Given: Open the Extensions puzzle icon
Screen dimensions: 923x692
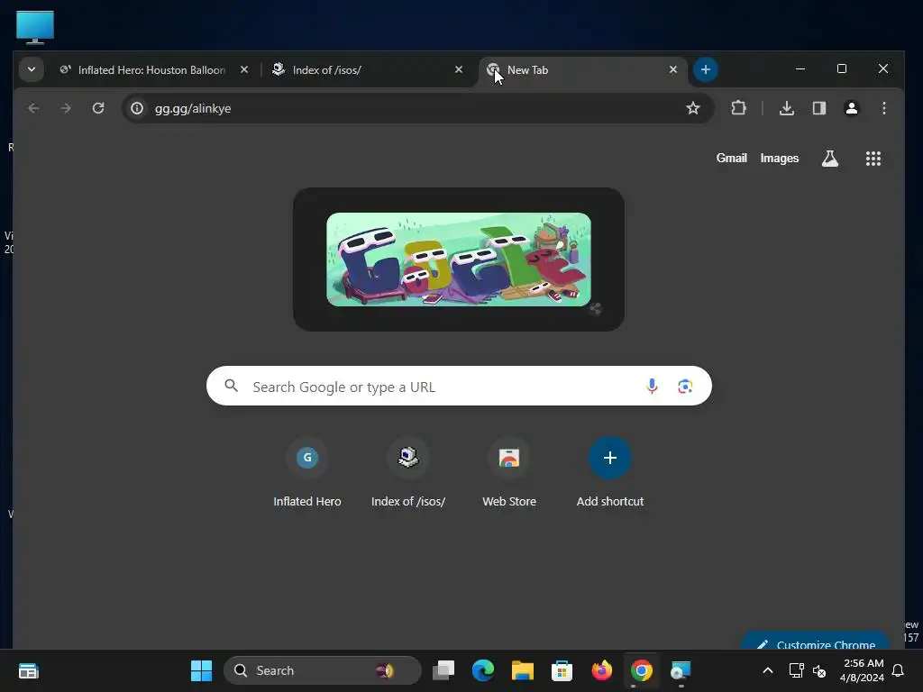Looking at the screenshot, I should tap(738, 108).
